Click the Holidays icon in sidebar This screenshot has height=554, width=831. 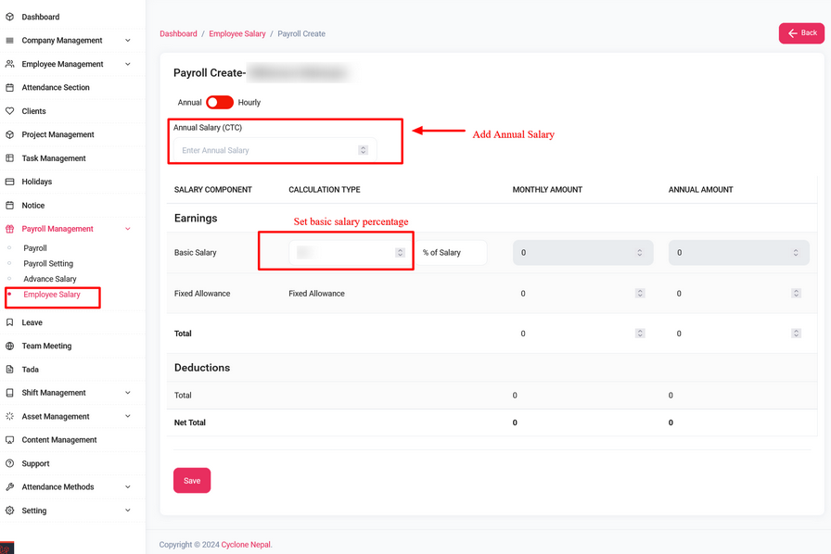(x=10, y=182)
